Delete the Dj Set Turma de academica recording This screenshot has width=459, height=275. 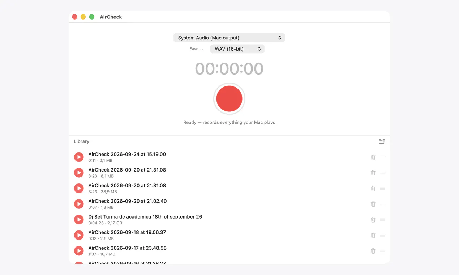click(373, 220)
